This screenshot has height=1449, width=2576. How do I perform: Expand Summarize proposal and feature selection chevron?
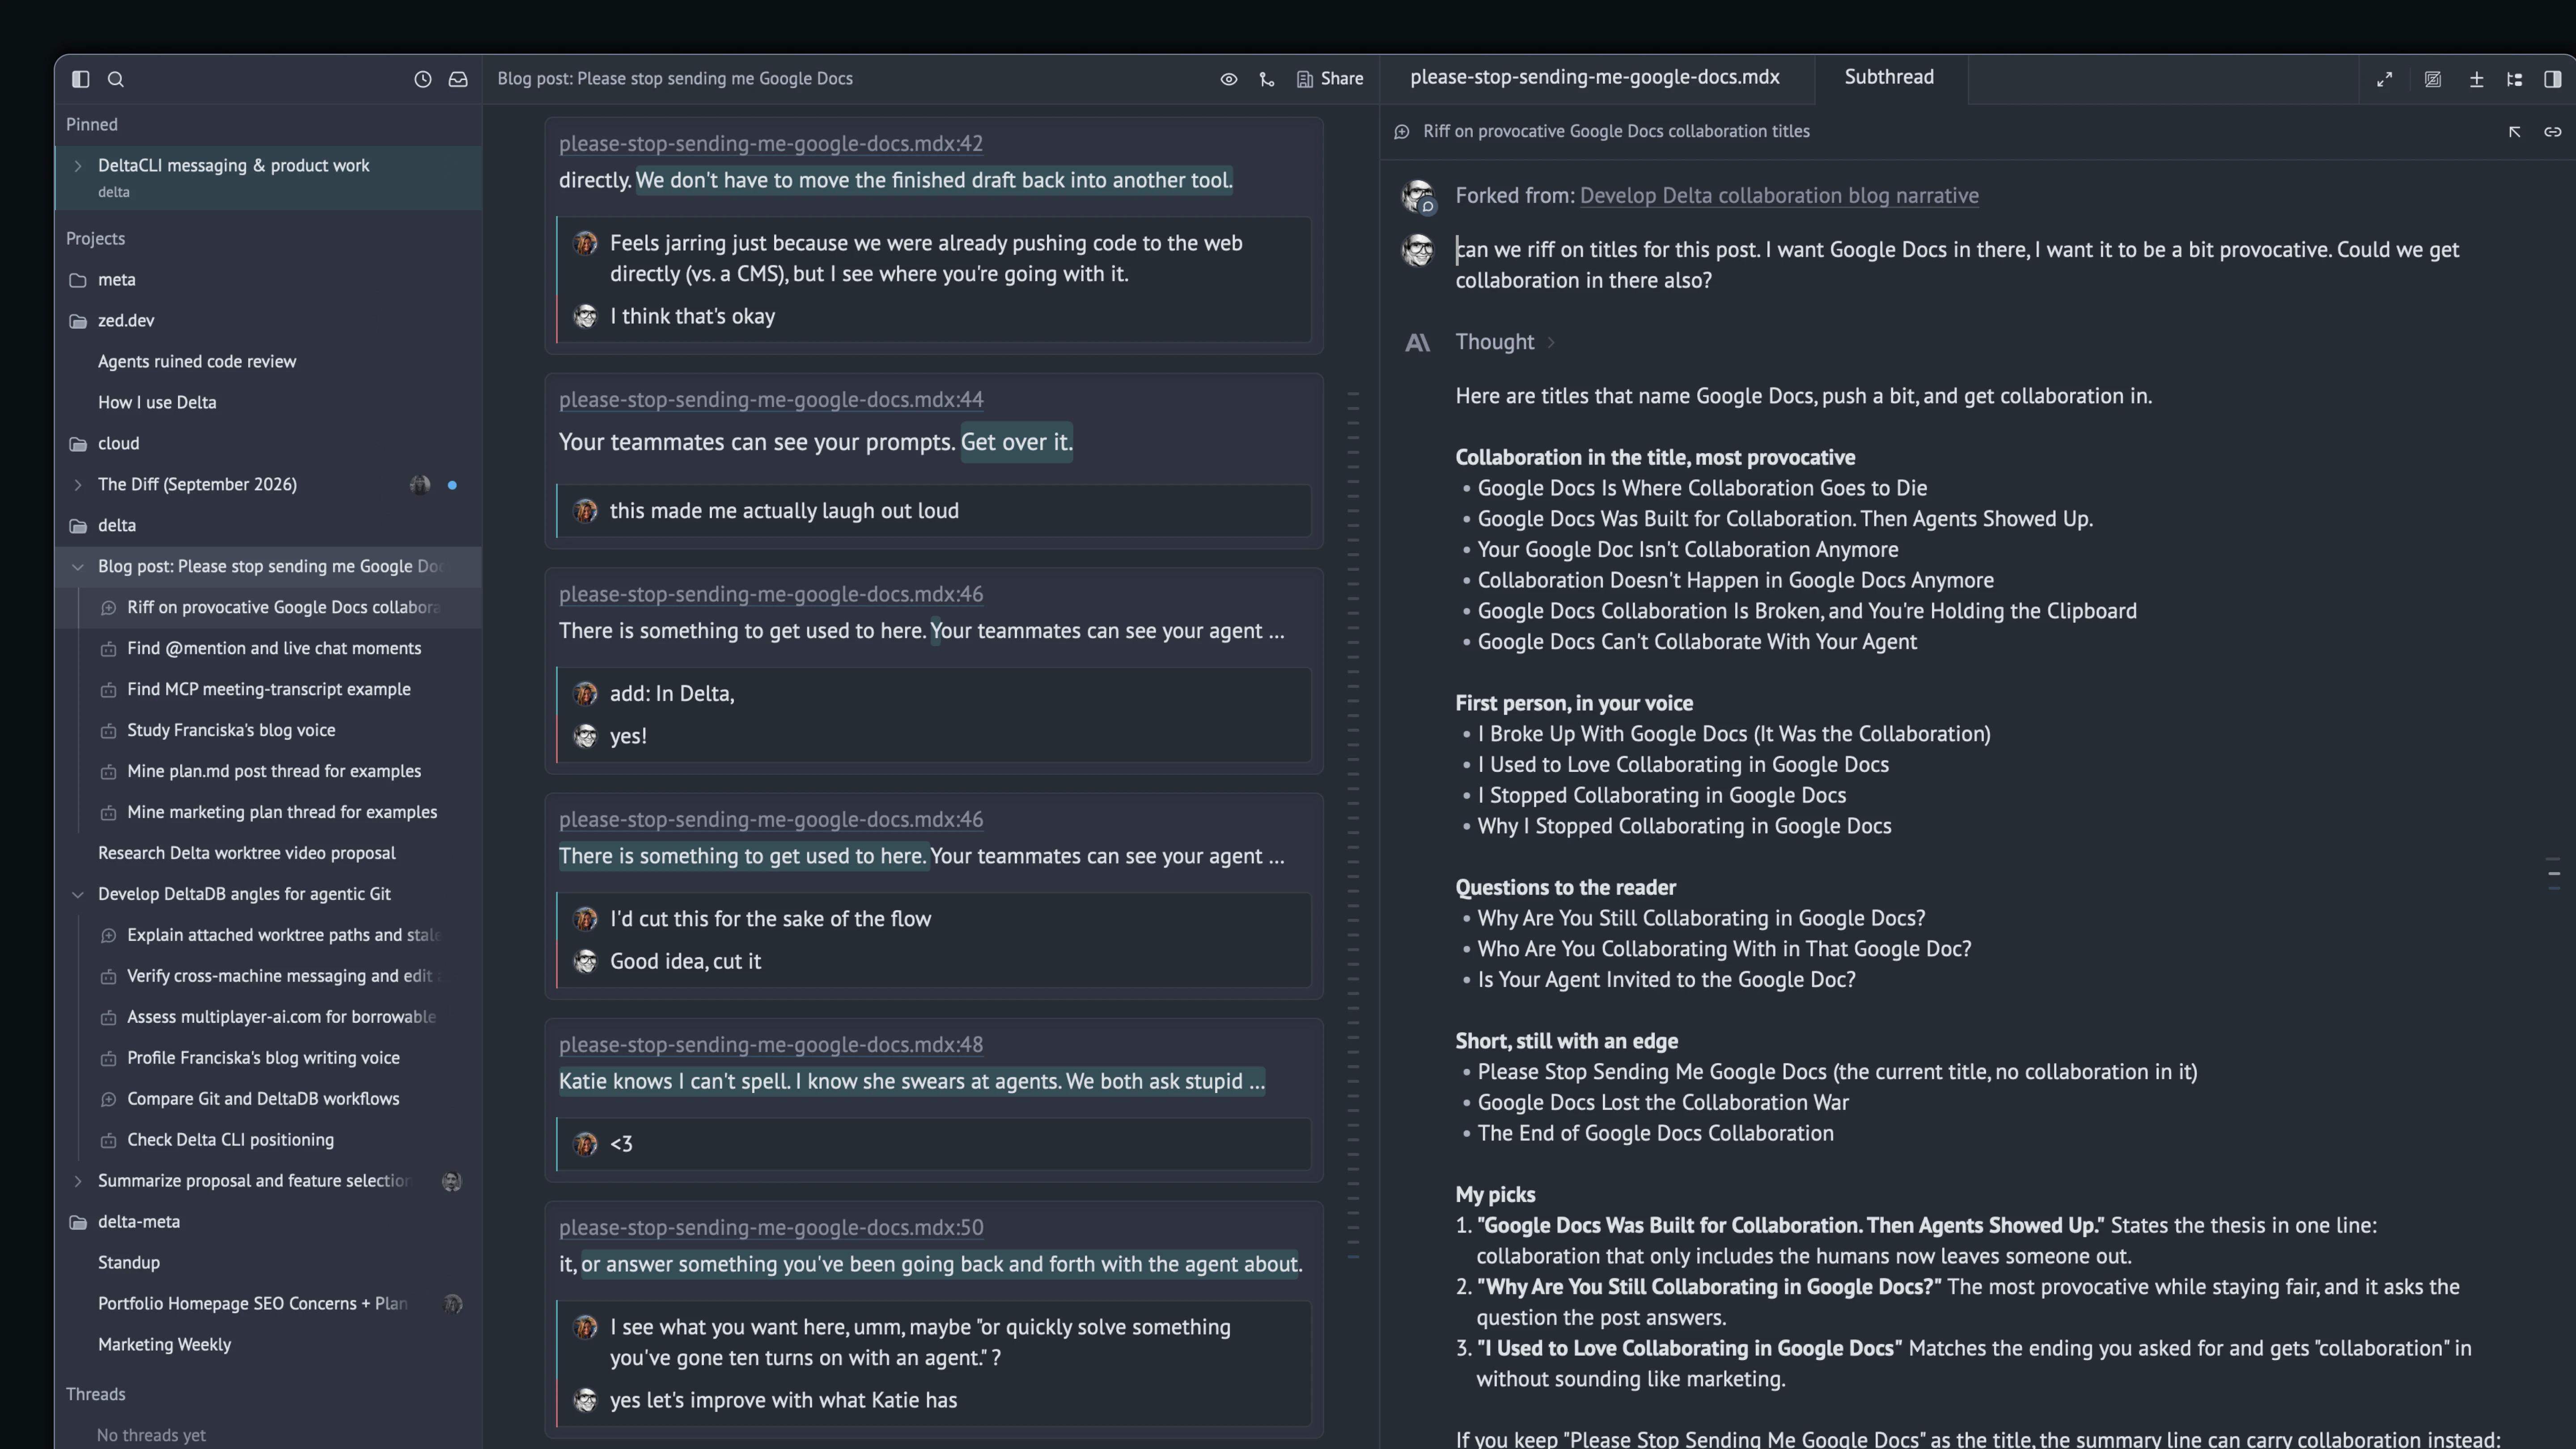point(78,1182)
